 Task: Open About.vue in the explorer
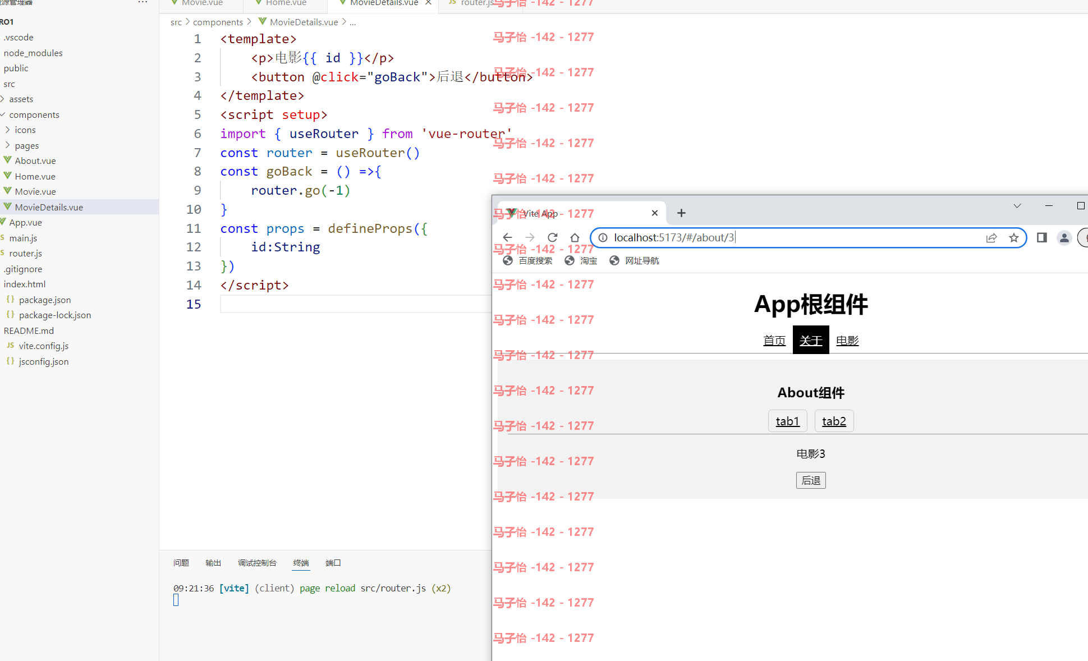tap(35, 160)
